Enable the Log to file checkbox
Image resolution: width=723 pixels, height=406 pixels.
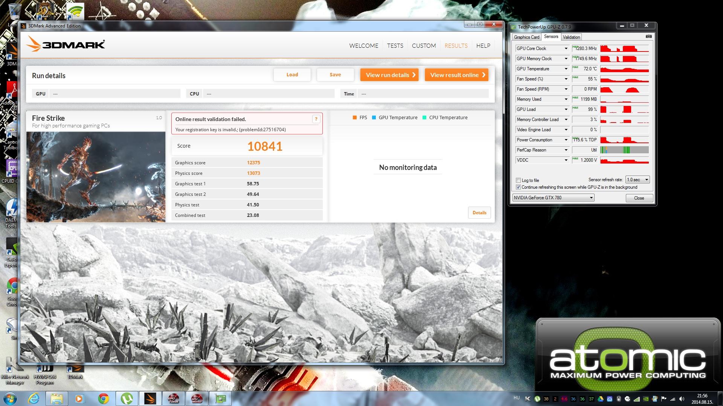pyautogui.click(x=518, y=180)
